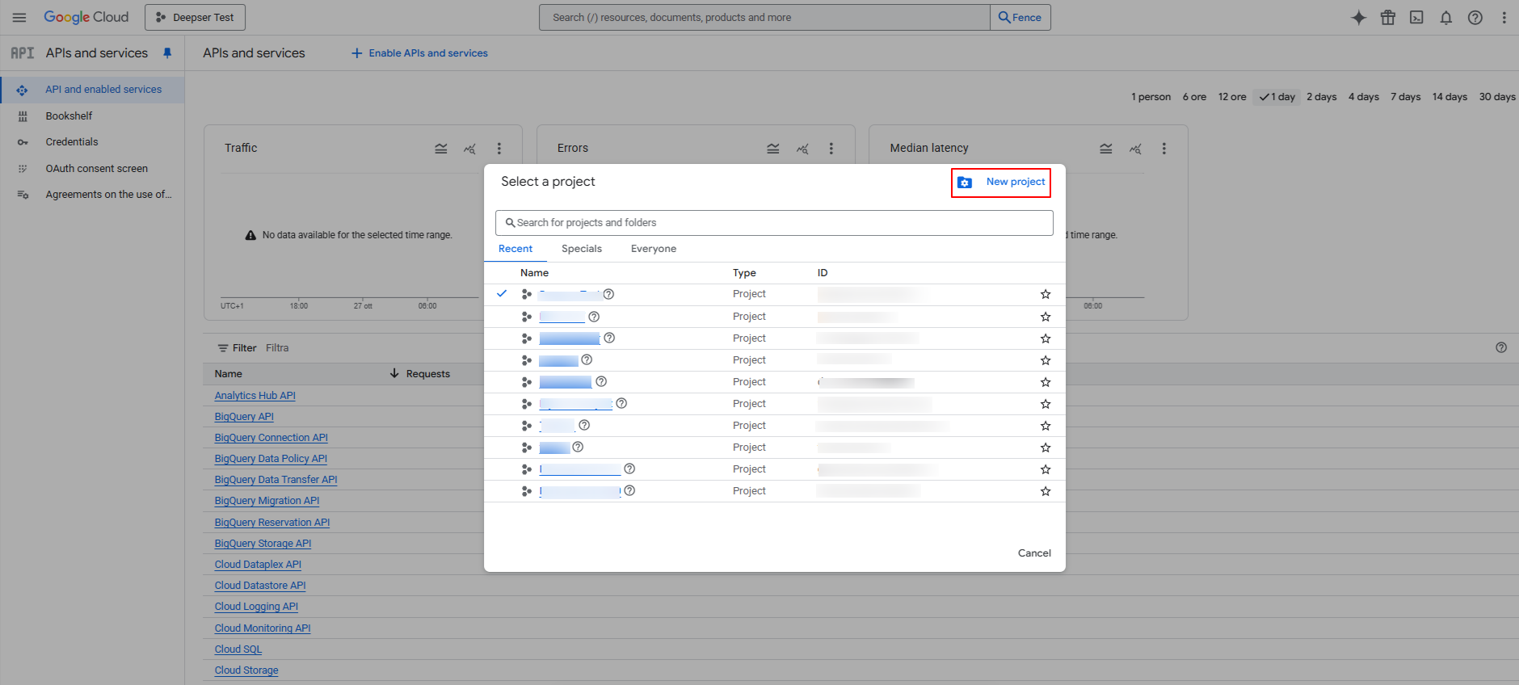The height and width of the screenshot is (685, 1519).
Task: Star the checkmarked project row
Action: click(1046, 295)
